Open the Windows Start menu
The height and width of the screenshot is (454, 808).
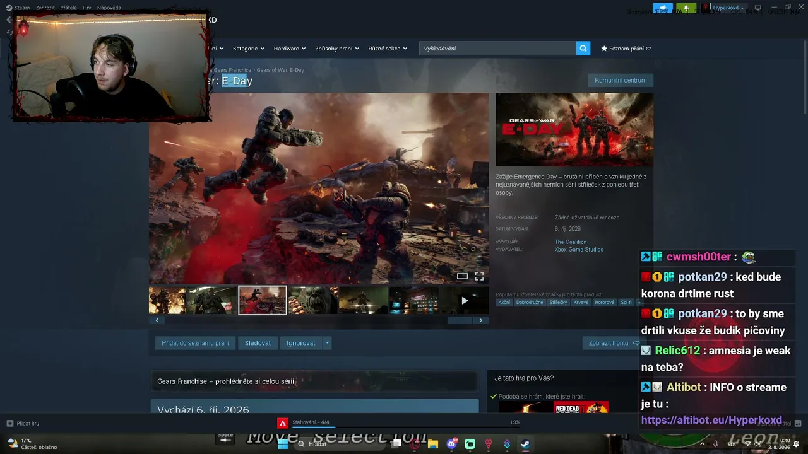coord(283,444)
